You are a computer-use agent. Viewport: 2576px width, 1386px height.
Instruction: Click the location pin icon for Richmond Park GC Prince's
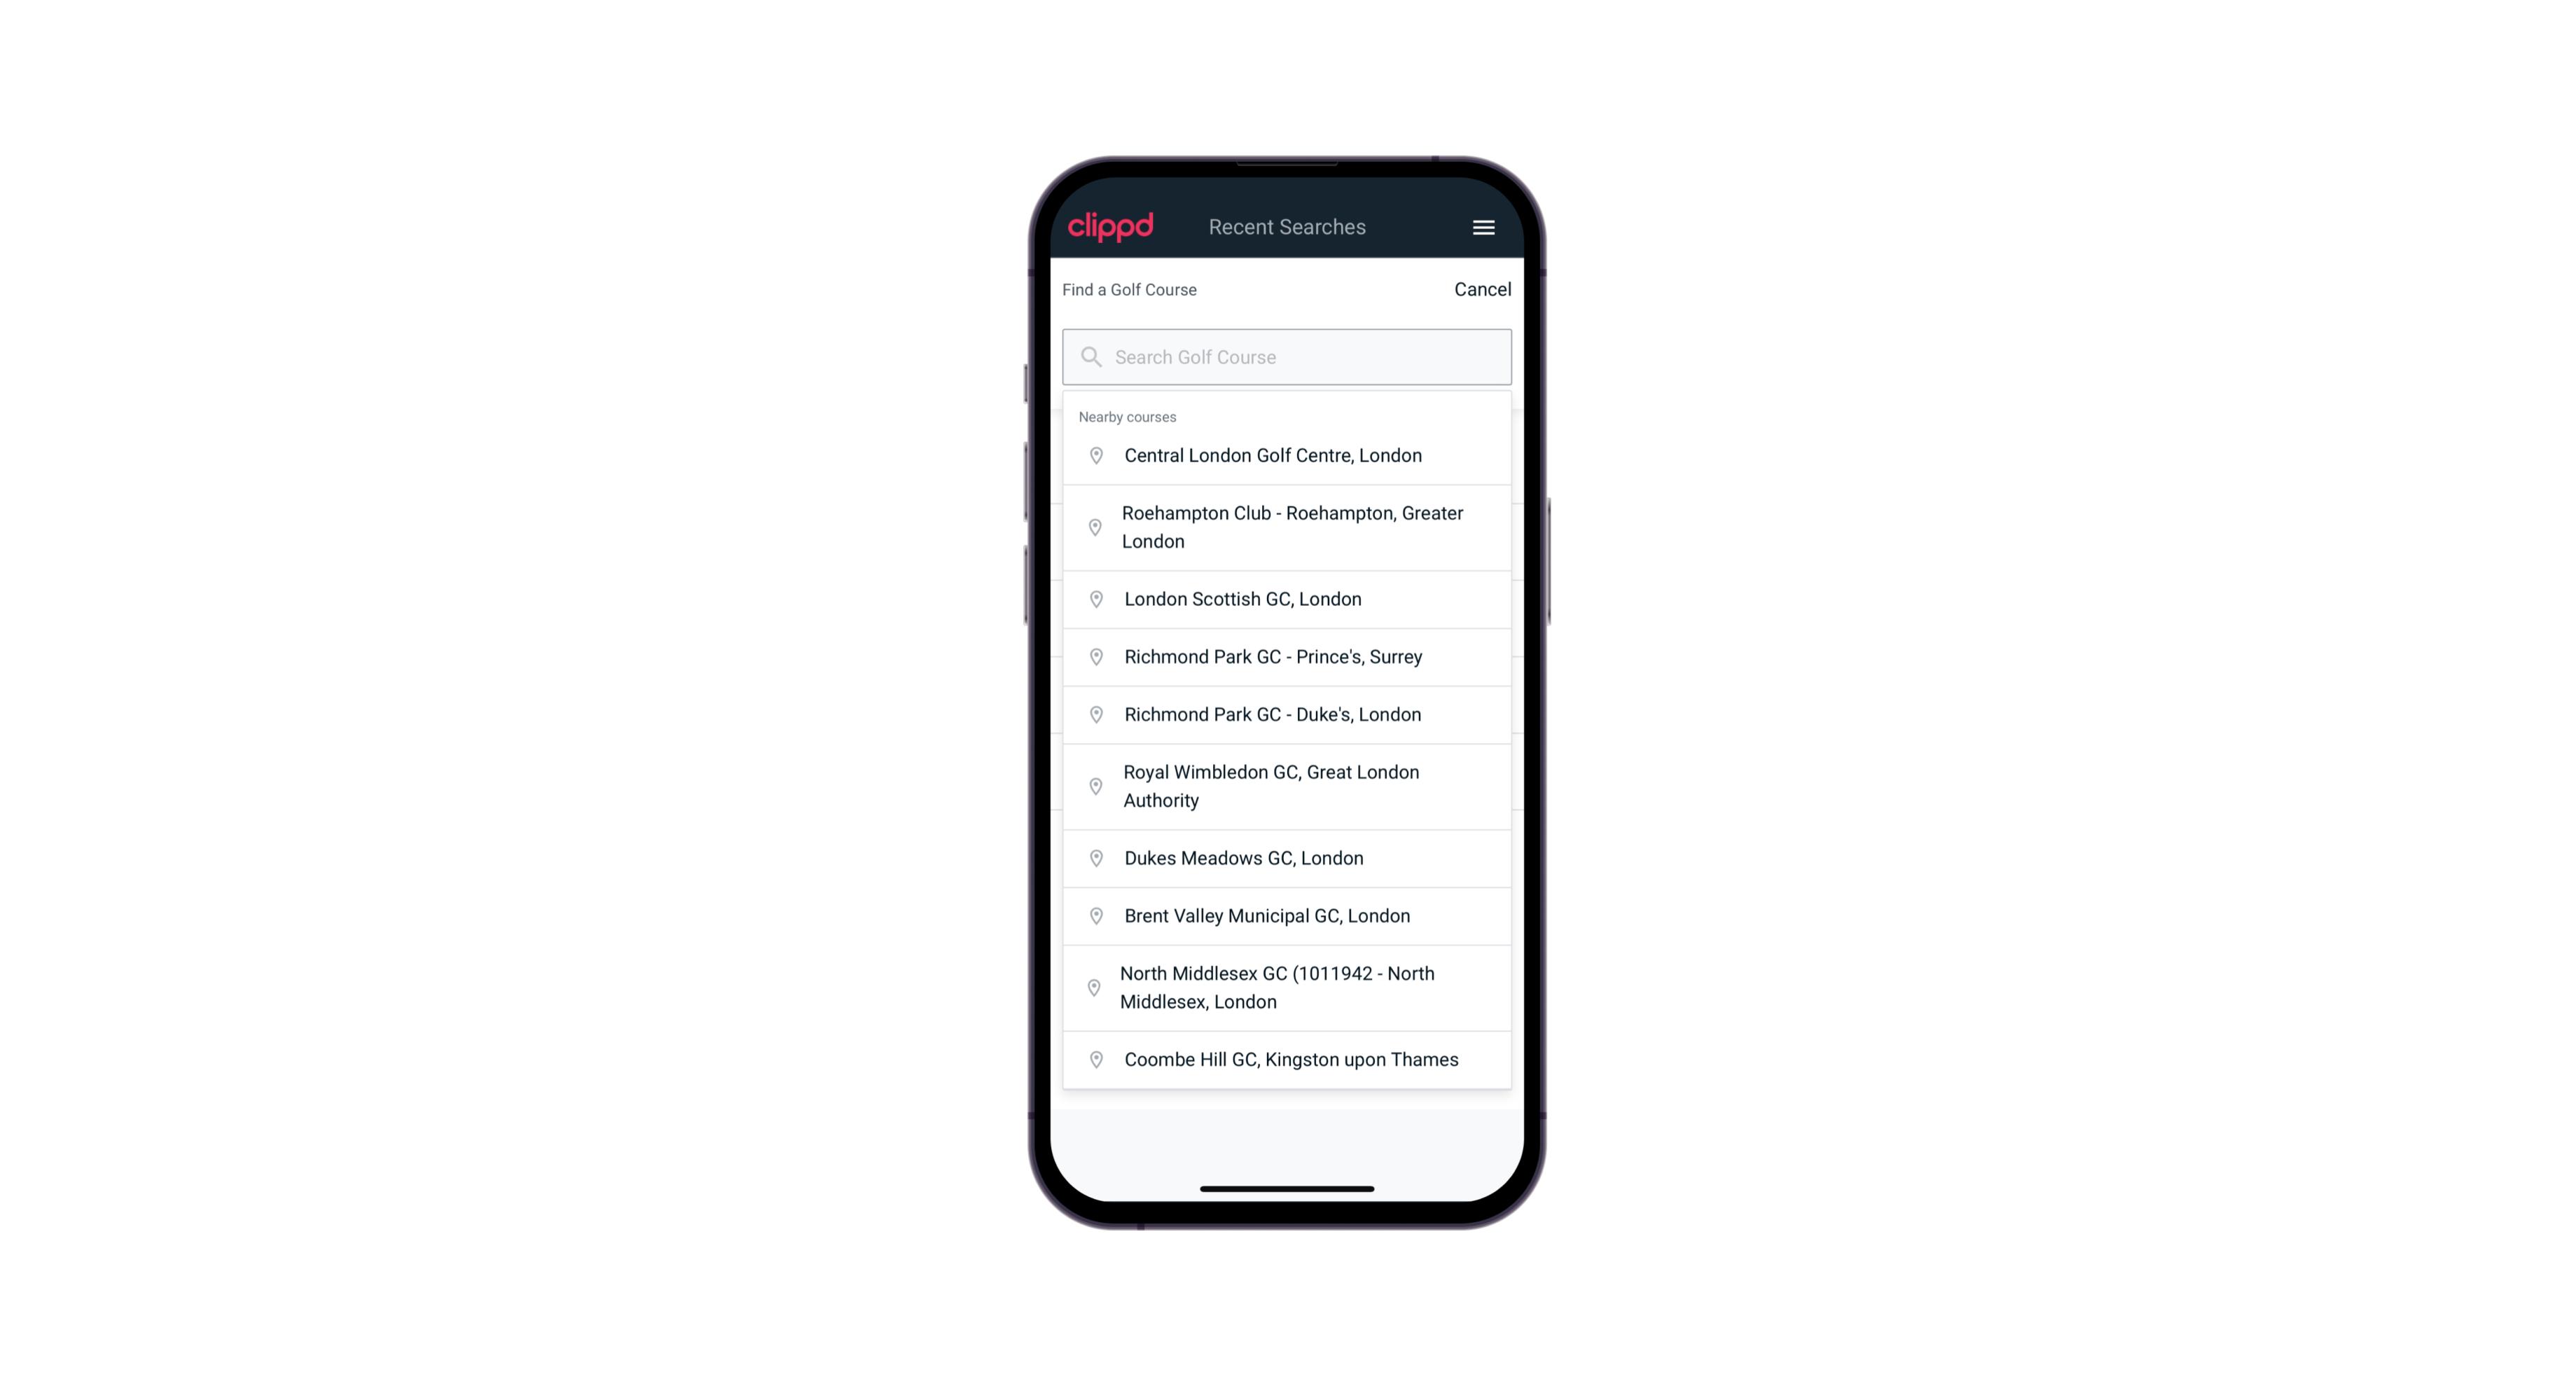(1095, 656)
